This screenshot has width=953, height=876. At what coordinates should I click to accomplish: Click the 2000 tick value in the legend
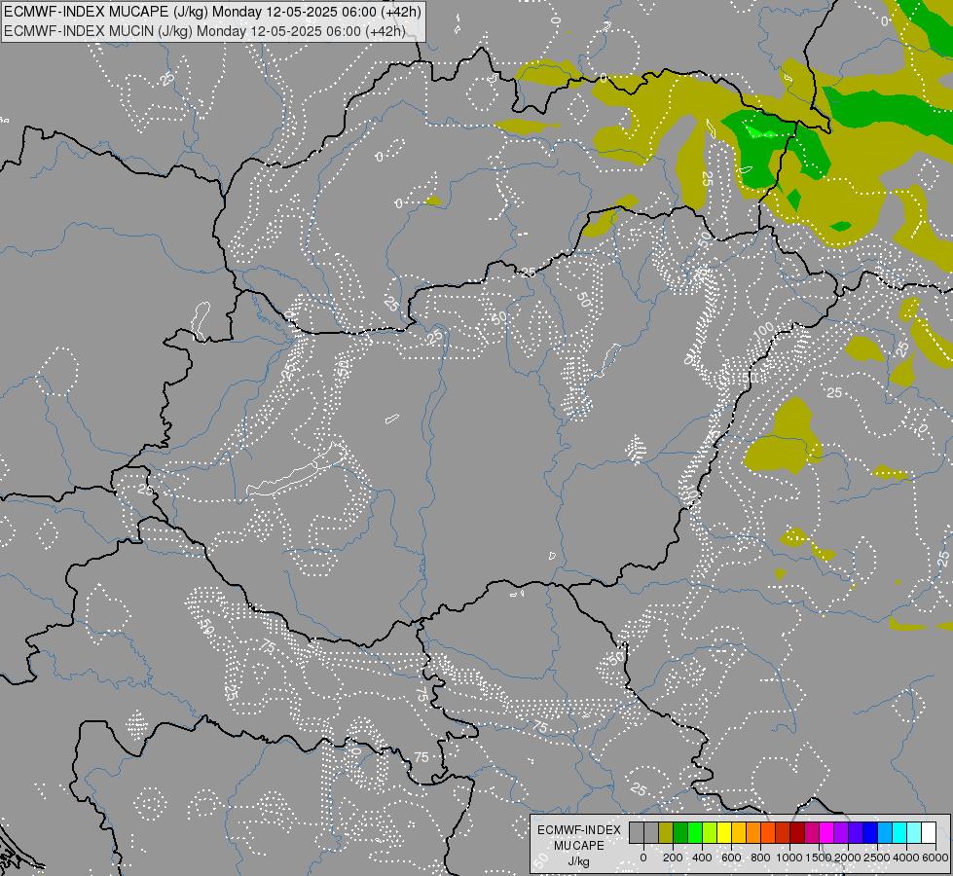coord(848,858)
